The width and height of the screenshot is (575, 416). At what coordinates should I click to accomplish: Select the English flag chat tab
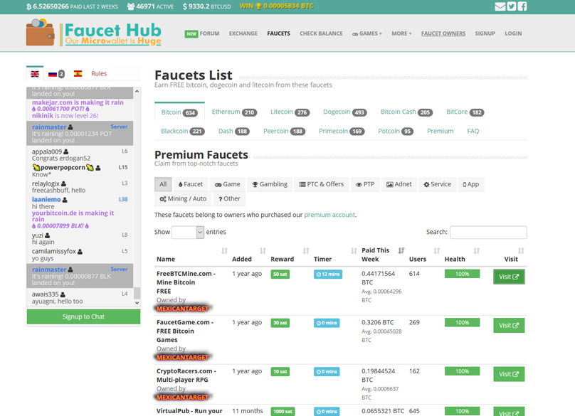35,74
